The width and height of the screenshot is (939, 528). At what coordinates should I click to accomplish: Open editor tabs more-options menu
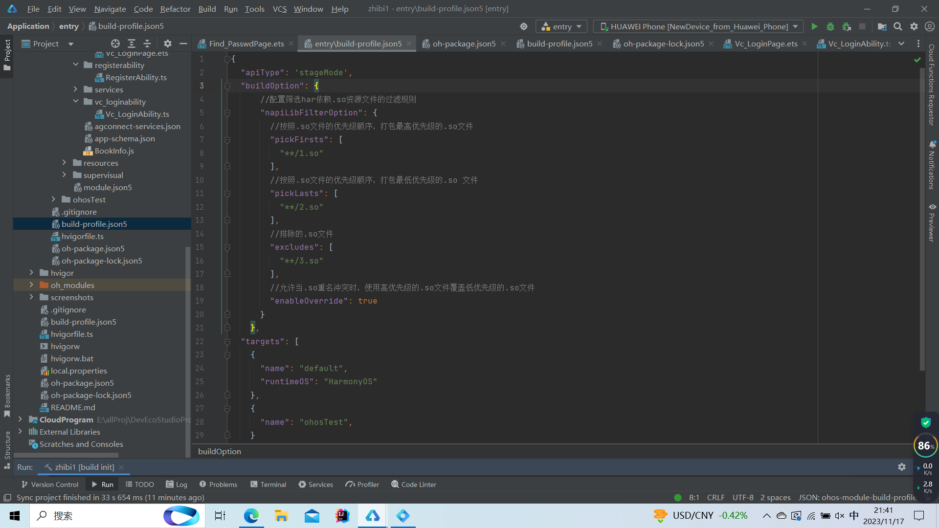pyautogui.click(x=918, y=44)
